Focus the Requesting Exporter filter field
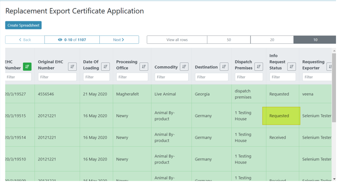The height and width of the screenshot is (184, 337). pyautogui.click(x=317, y=77)
